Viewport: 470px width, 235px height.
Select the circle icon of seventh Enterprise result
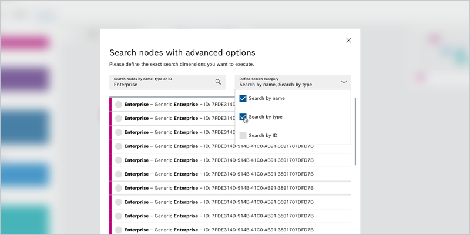[119, 188]
